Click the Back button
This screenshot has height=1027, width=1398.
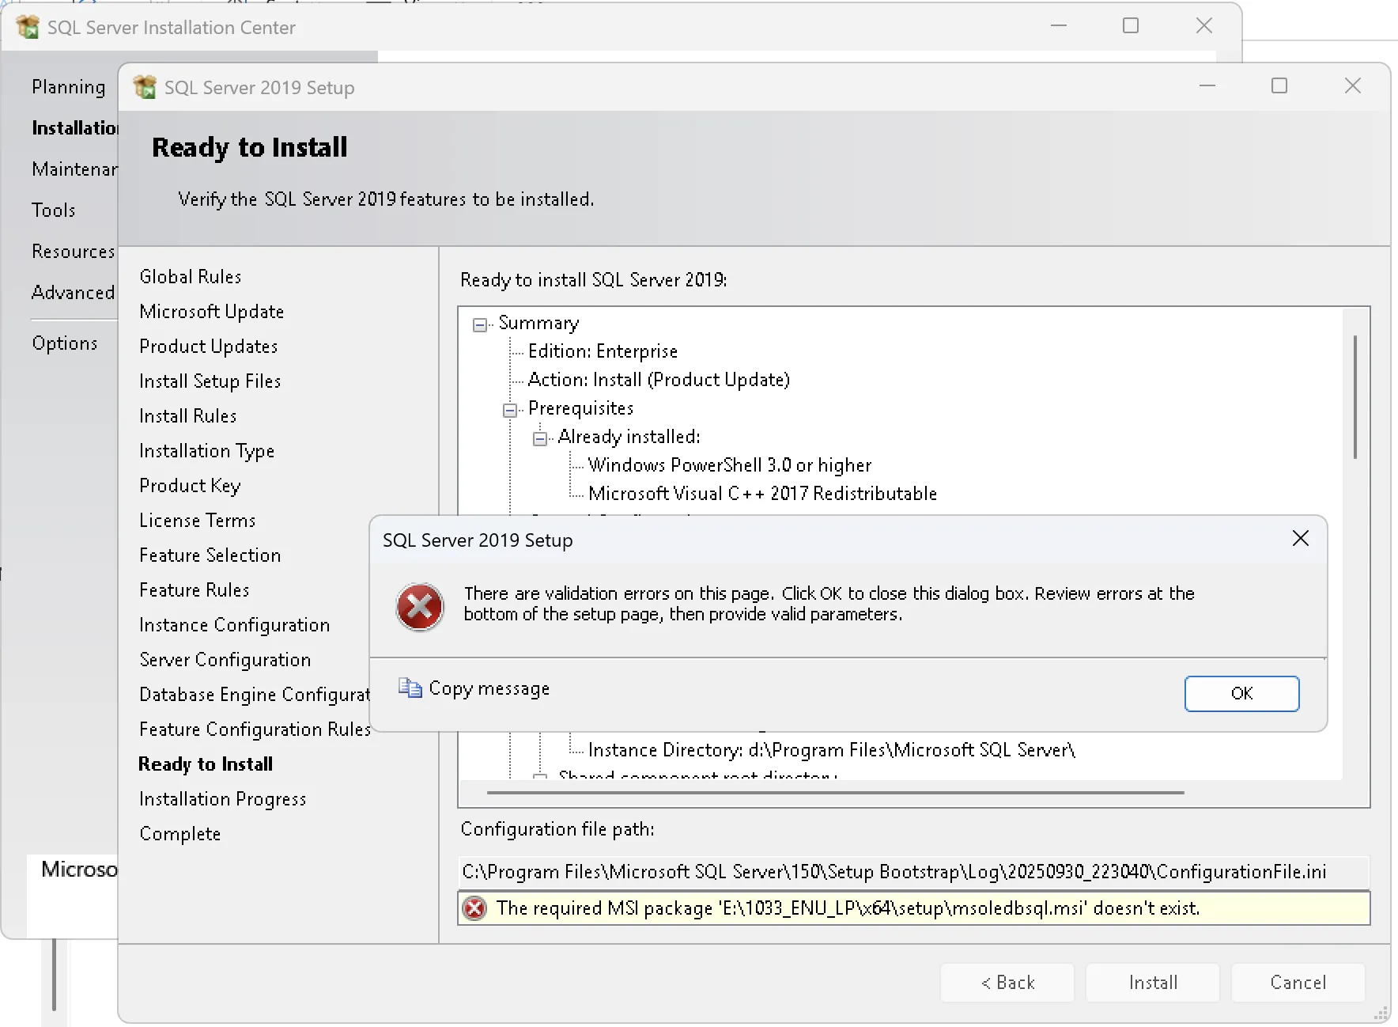pyautogui.click(x=1007, y=982)
